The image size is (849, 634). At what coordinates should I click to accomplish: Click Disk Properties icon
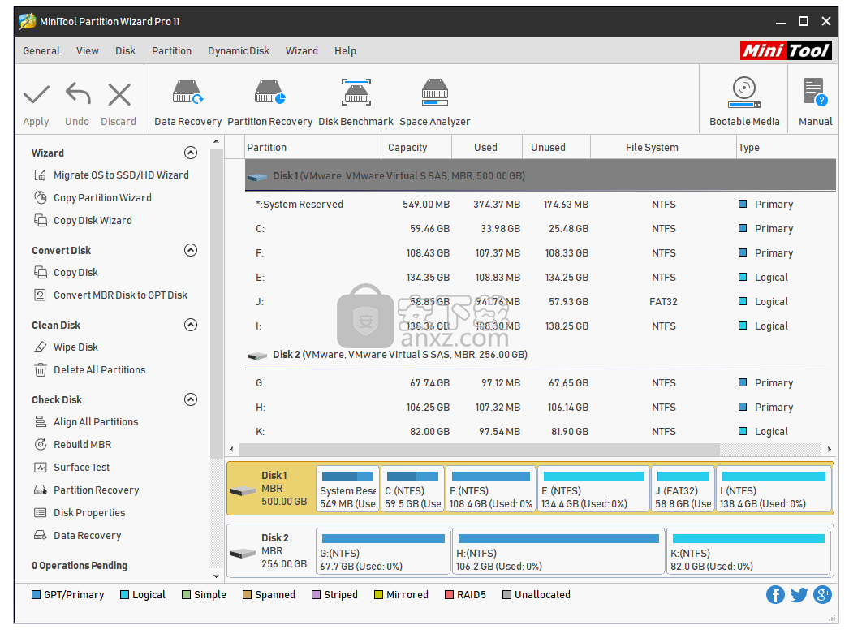coord(40,513)
